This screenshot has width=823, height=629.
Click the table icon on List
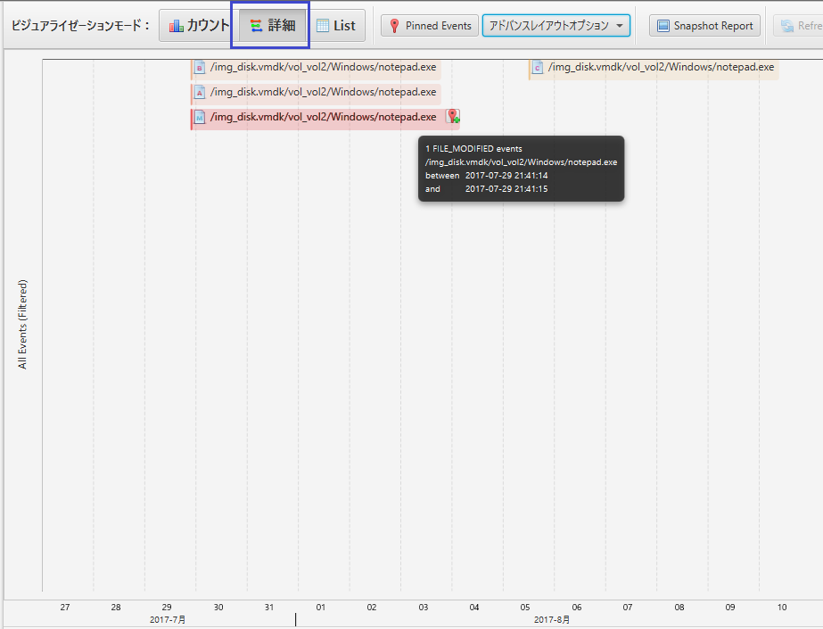[x=323, y=25]
